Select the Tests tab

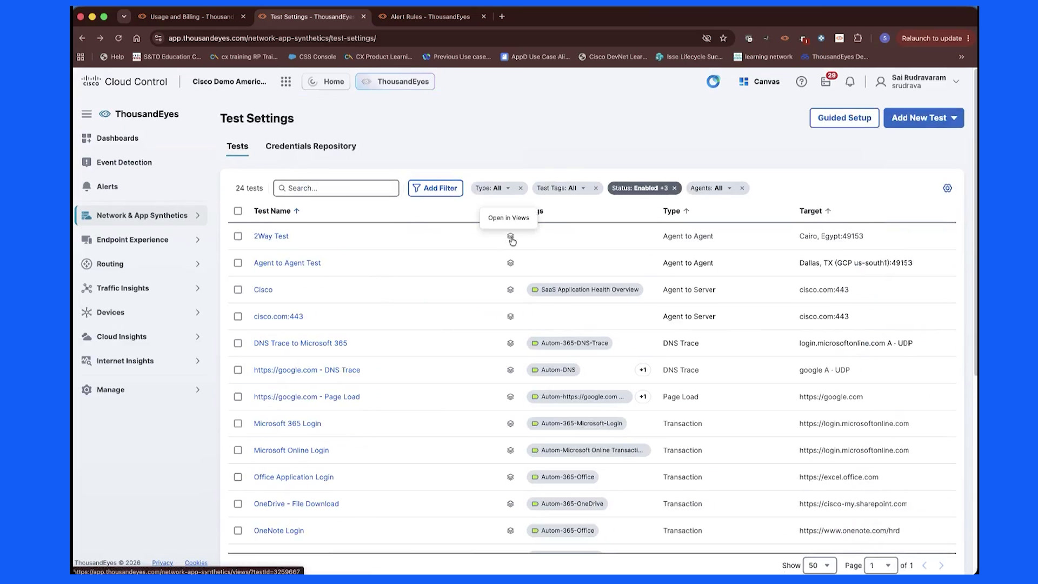coord(237,146)
